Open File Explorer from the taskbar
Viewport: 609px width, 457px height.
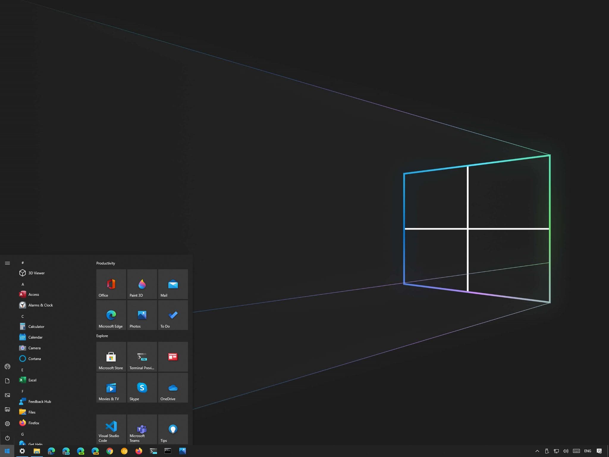pos(37,451)
